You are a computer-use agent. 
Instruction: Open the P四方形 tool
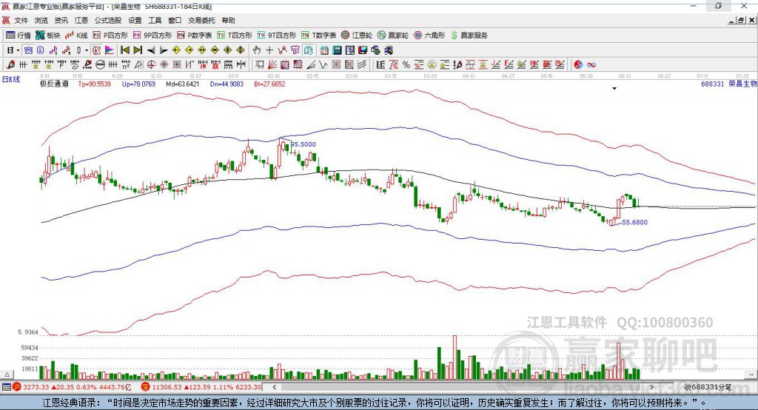point(110,36)
